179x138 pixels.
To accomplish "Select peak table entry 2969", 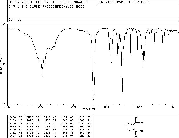I will (x=13, y=120).
